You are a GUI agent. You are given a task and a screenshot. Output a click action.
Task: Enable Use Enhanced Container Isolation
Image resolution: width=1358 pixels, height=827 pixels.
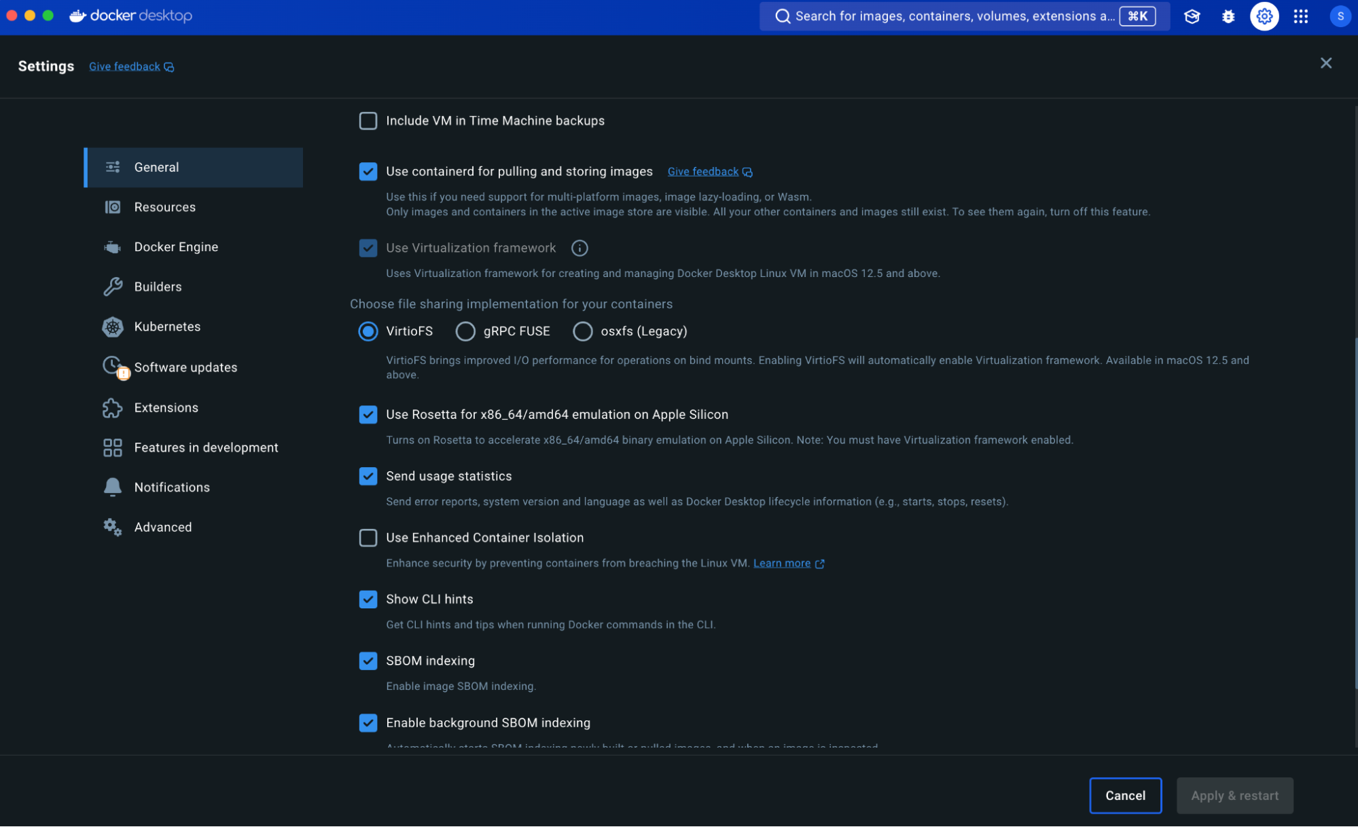tap(368, 538)
